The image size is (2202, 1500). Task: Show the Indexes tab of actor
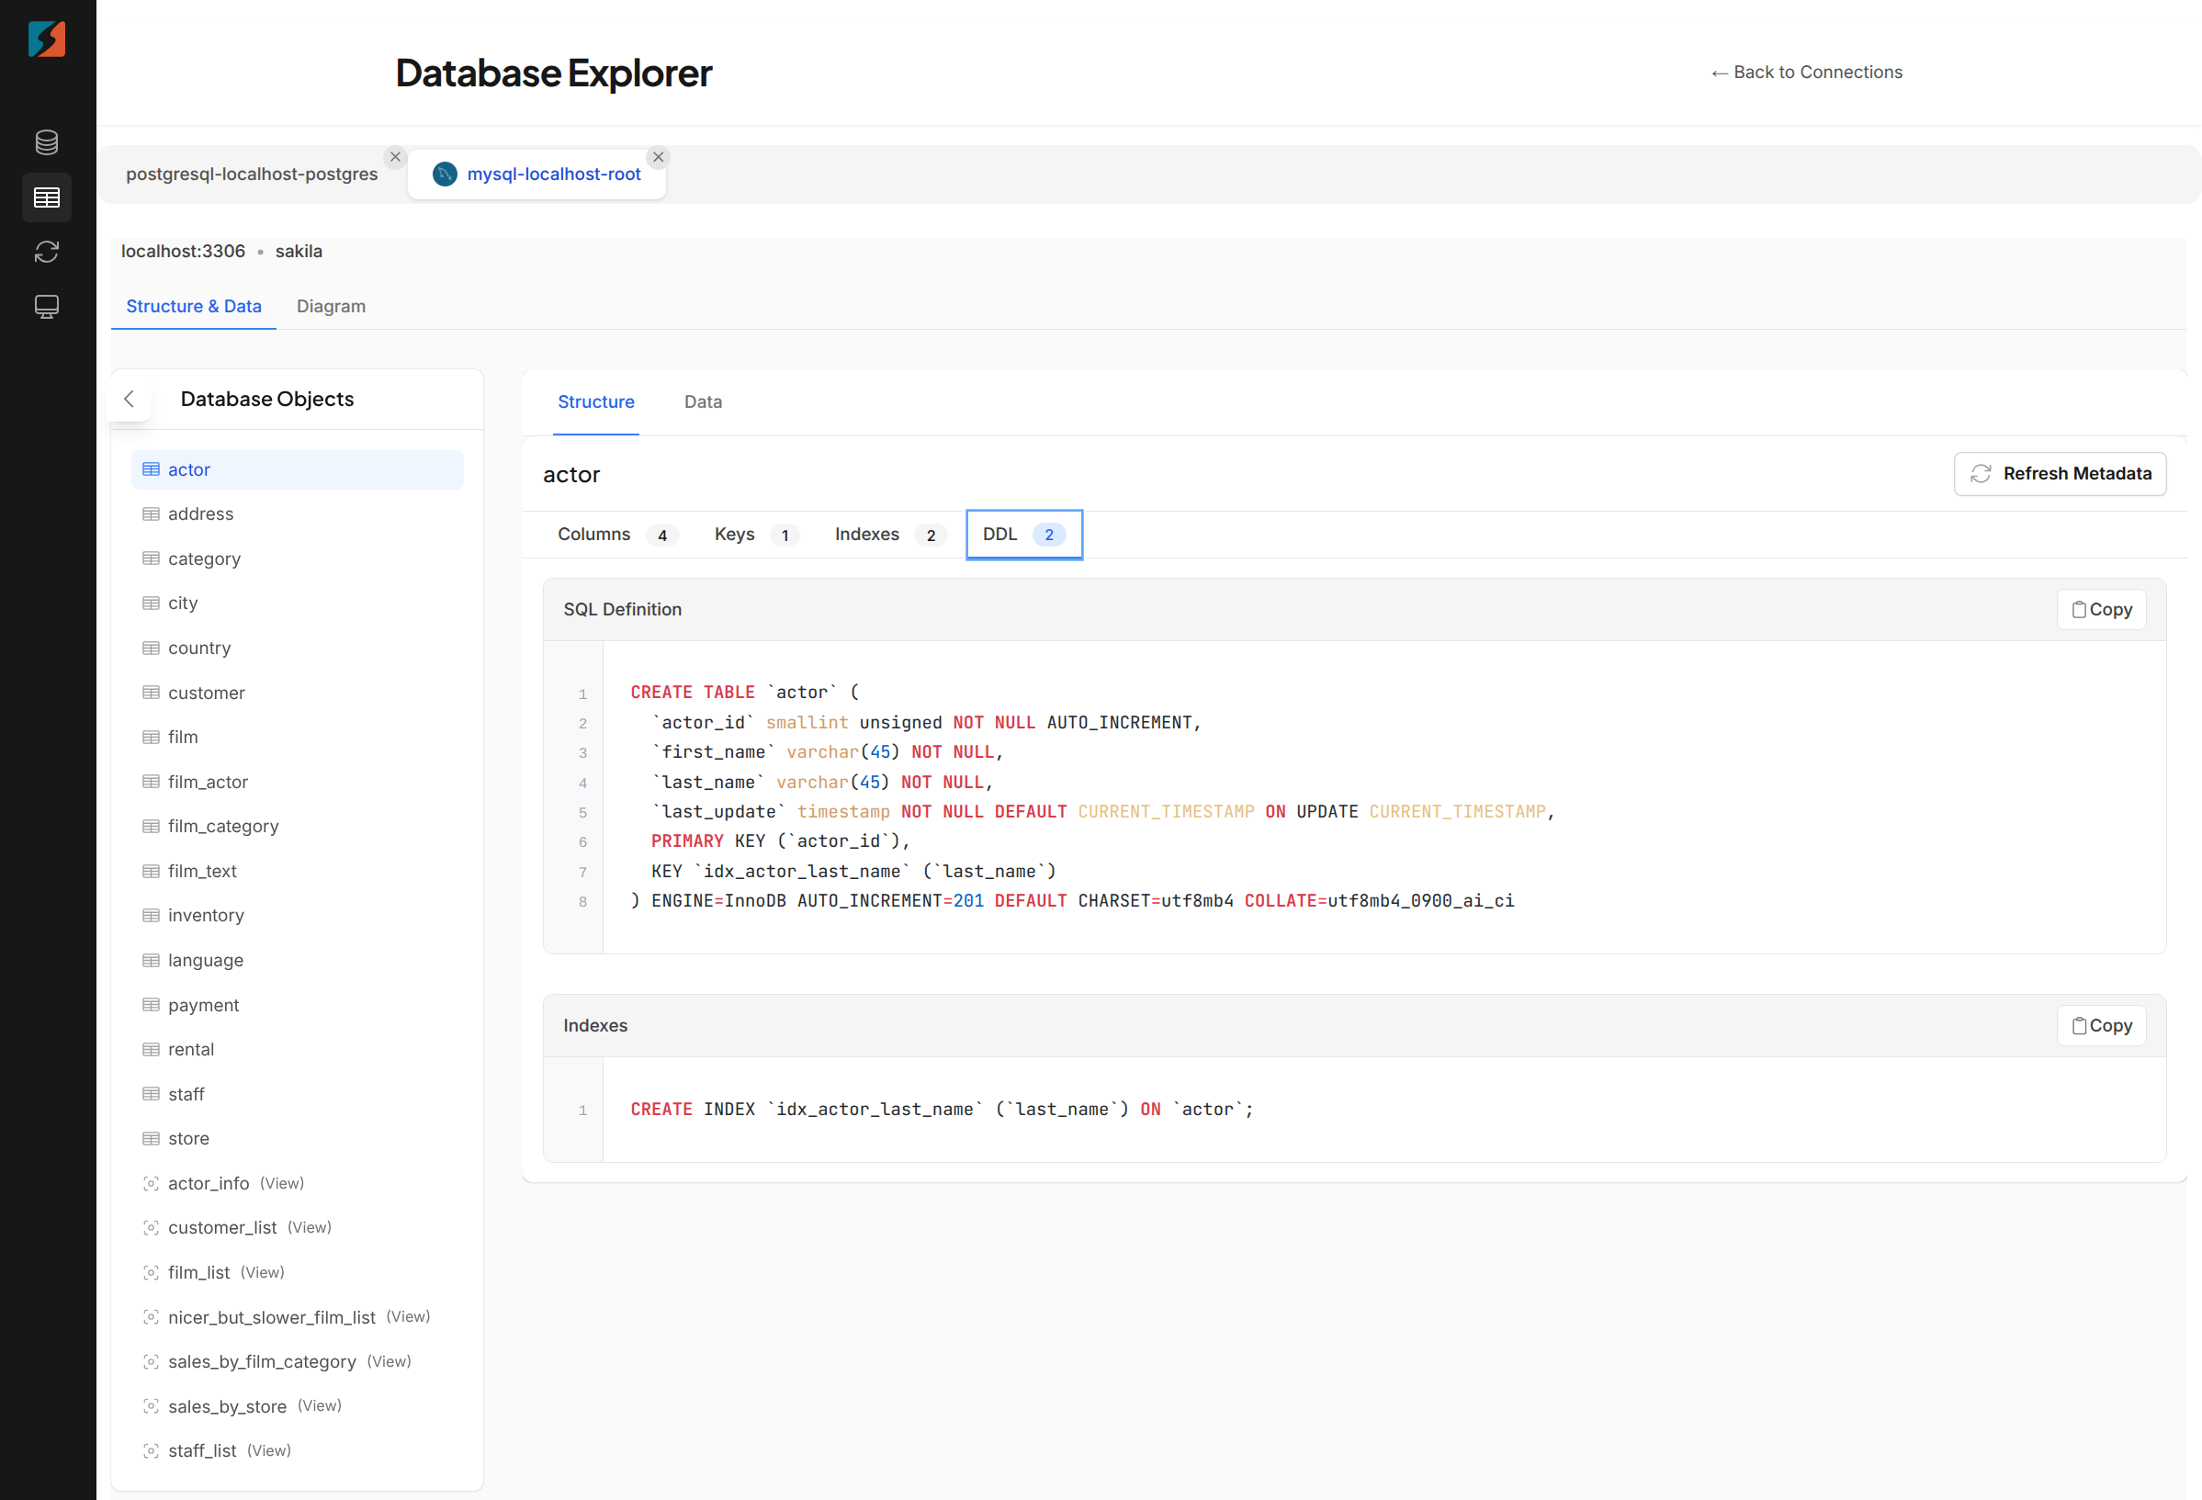pos(866,534)
